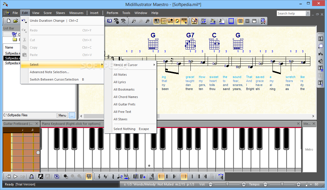Screen dimensions: 327x190
Task: Click the 'T M' measure text tool
Action: coord(320,68)
